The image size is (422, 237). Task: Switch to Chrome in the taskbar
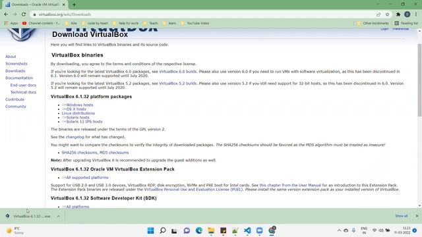[x=272, y=230]
